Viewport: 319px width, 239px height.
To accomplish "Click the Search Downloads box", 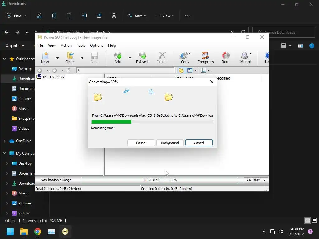I will pos(283,32).
